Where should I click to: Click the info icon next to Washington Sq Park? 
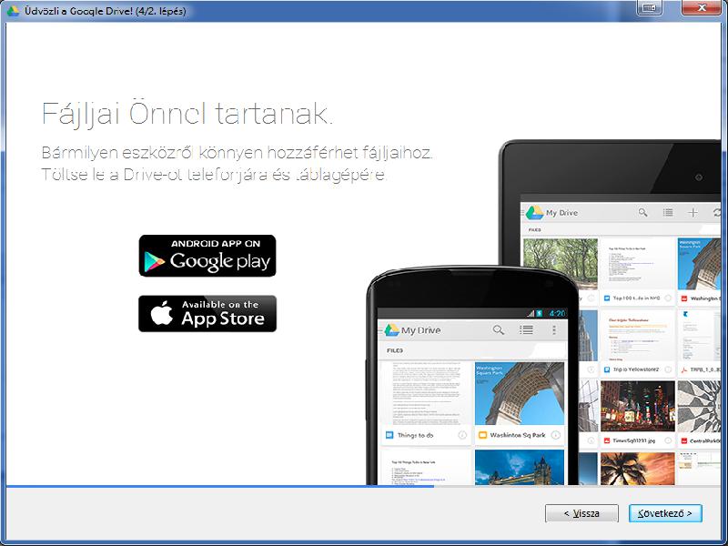click(x=555, y=435)
